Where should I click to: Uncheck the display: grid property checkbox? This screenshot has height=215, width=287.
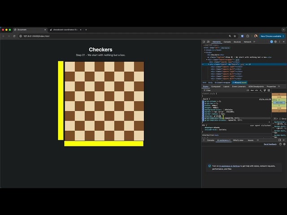pos(203,116)
